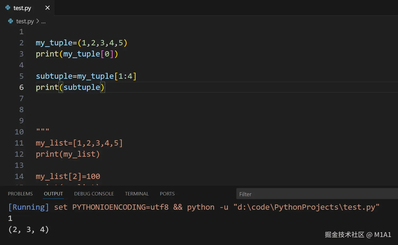Open the breadcrumb ellipsis symbol picker
Image resolution: width=398 pixels, height=245 pixels.
[x=43, y=21]
